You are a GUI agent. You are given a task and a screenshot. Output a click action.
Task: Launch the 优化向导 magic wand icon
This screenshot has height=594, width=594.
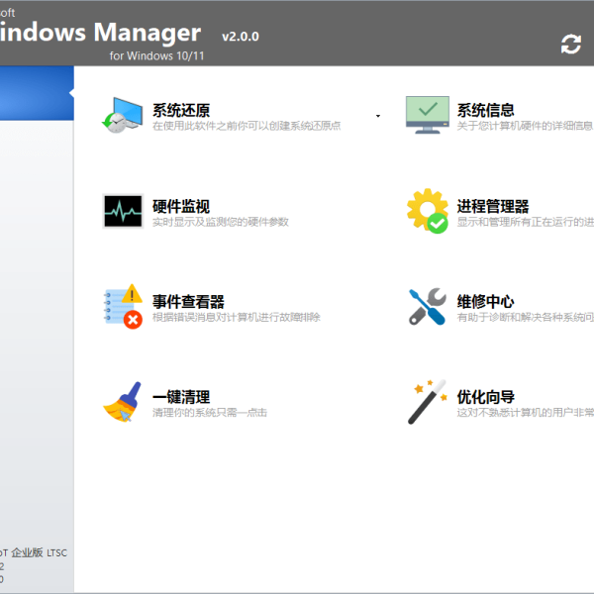pos(428,402)
